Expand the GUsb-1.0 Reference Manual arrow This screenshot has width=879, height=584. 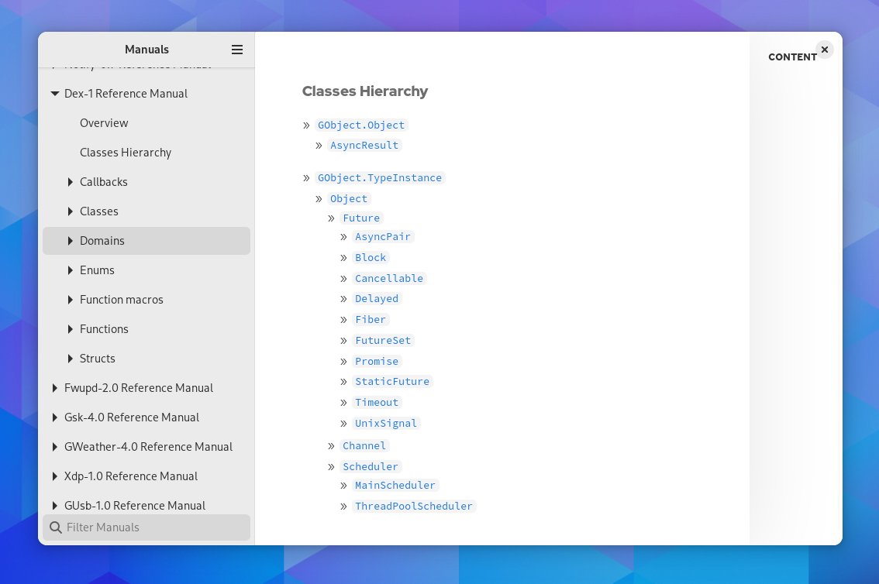click(x=54, y=505)
